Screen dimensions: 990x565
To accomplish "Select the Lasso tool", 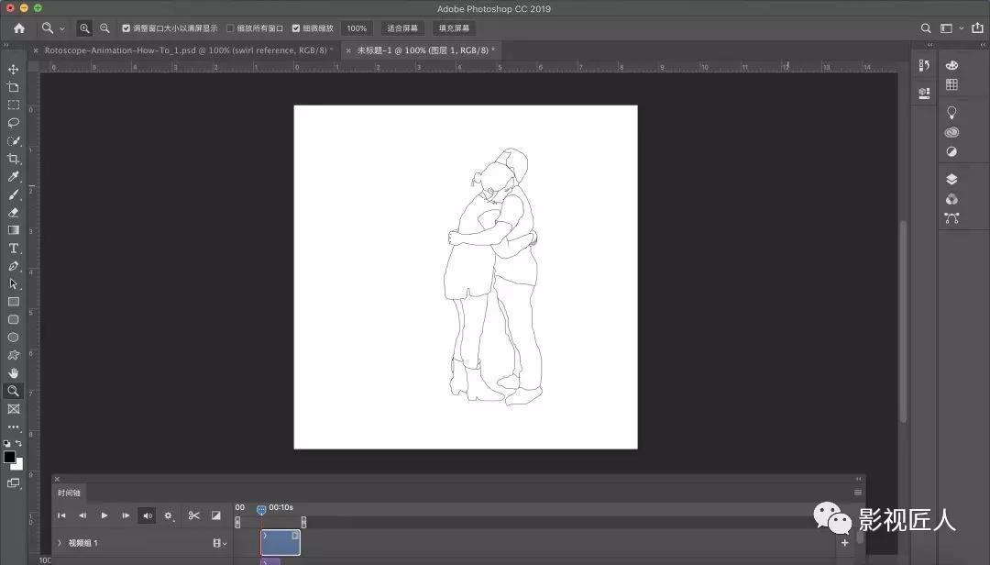I will coord(14,123).
